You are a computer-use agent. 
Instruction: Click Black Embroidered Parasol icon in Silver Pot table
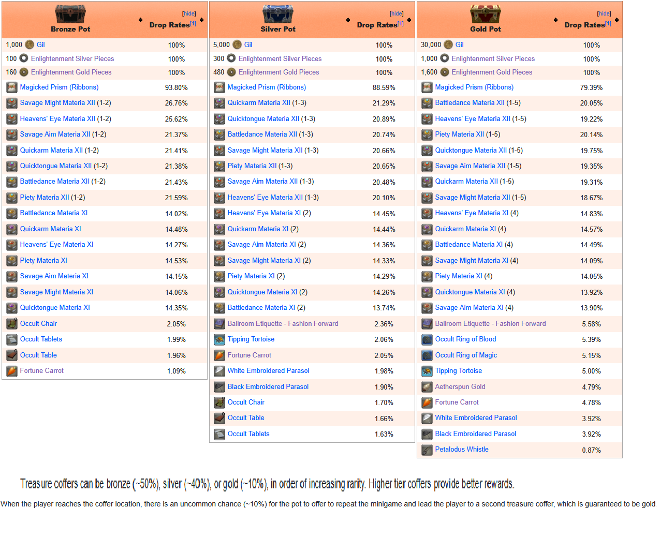(x=219, y=387)
